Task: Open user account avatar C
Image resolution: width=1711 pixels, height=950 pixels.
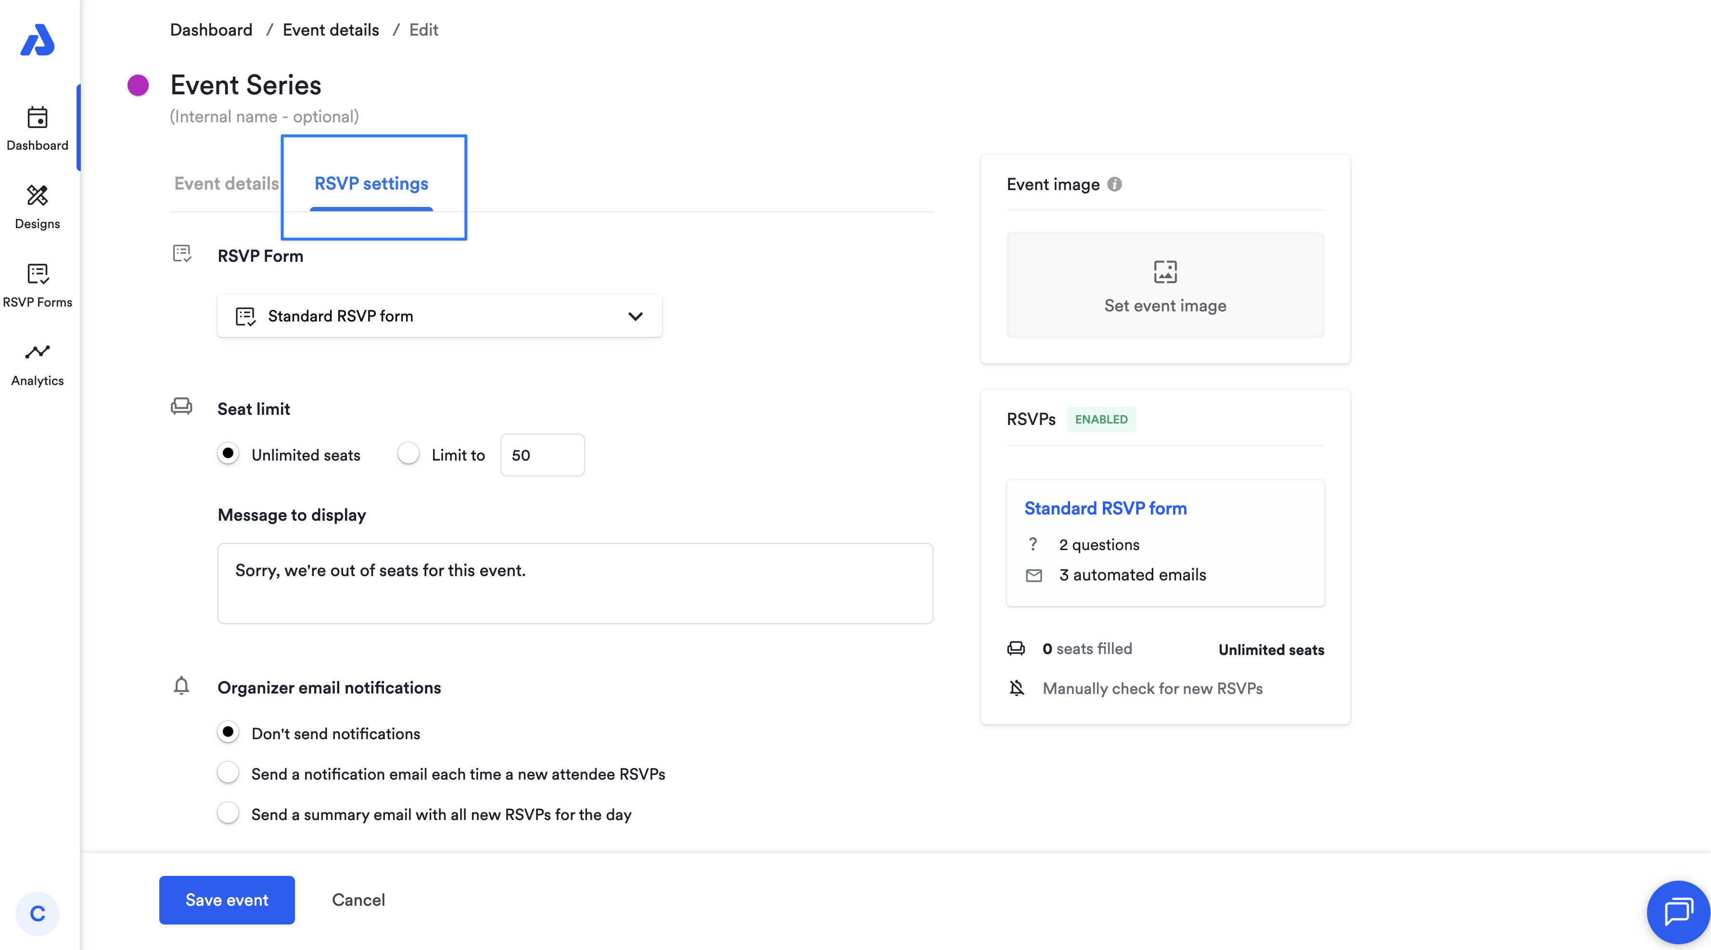Action: coord(37,913)
